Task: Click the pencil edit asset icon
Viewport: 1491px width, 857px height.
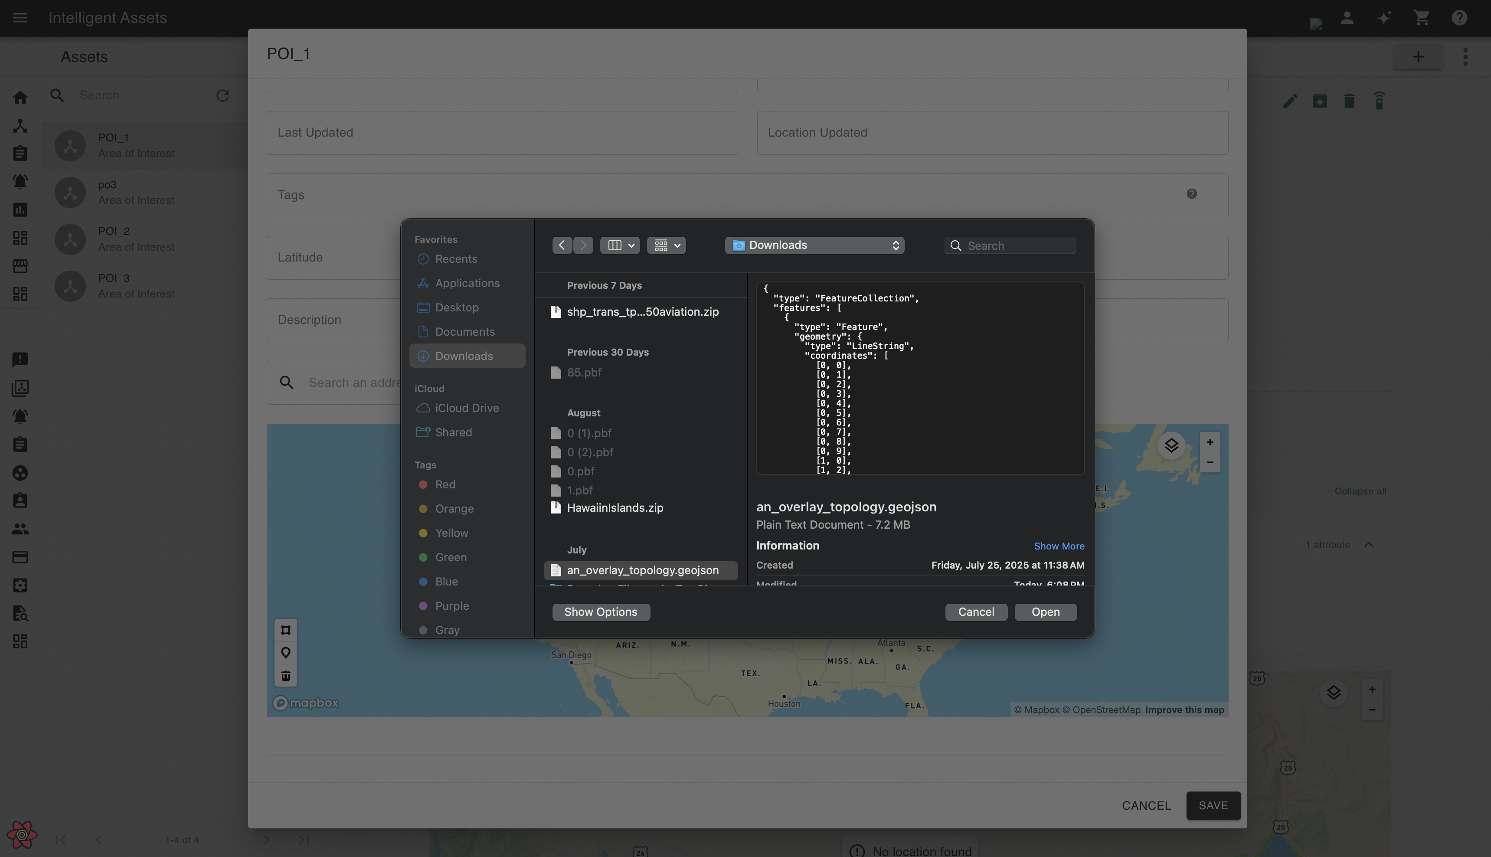Action: pyautogui.click(x=1290, y=101)
